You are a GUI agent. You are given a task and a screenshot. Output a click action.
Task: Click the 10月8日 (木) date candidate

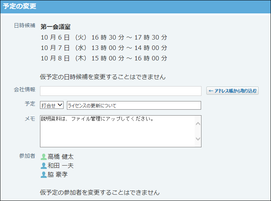click(x=104, y=59)
